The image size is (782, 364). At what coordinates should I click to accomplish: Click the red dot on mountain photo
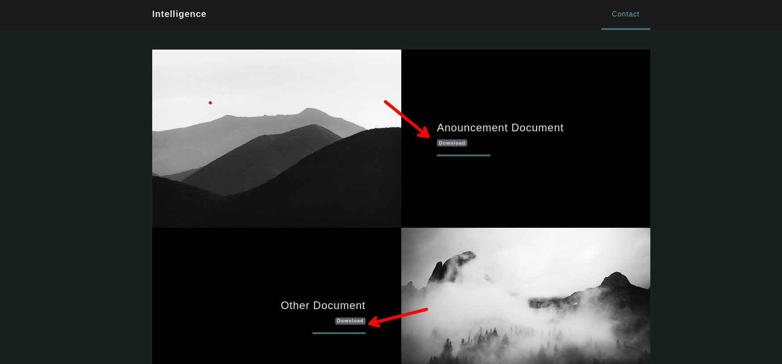[x=210, y=103]
